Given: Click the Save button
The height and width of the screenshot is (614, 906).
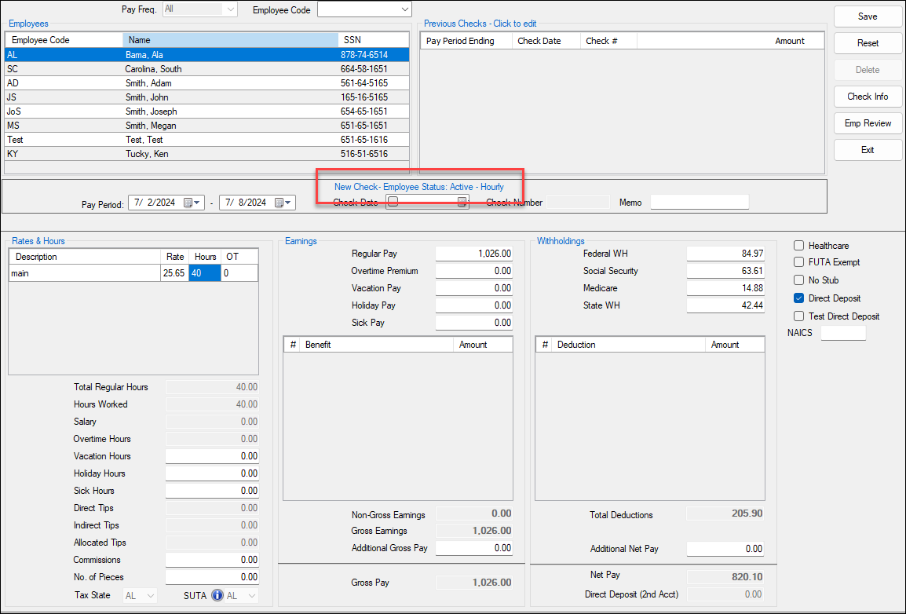Looking at the screenshot, I should click(867, 16).
